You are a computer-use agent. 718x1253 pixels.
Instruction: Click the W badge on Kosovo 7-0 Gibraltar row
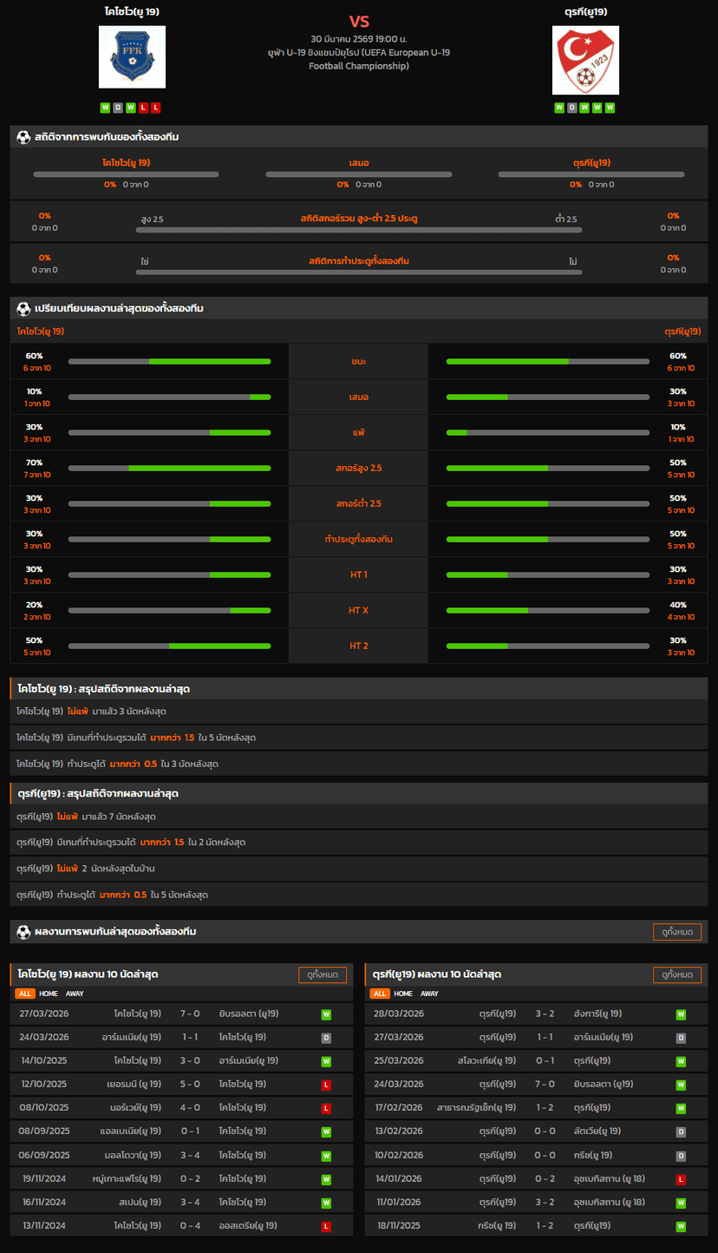click(x=326, y=1014)
